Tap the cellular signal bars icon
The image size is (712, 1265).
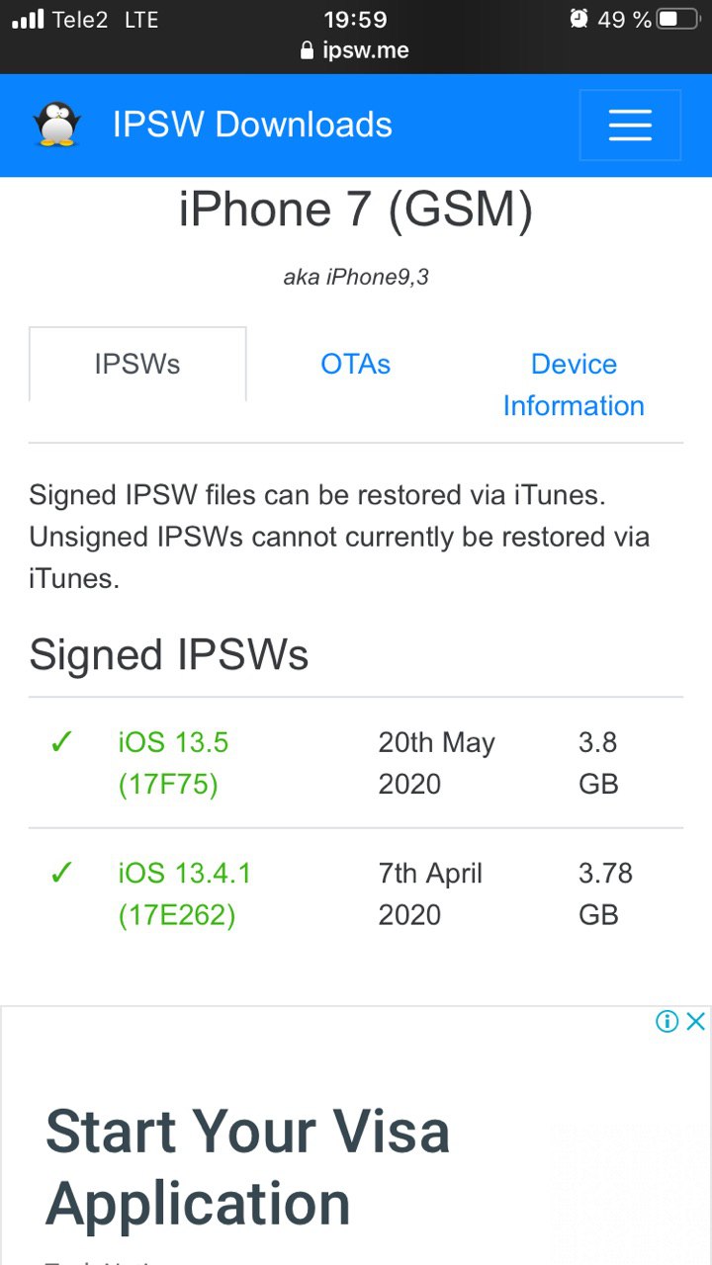tap(28, 19)
